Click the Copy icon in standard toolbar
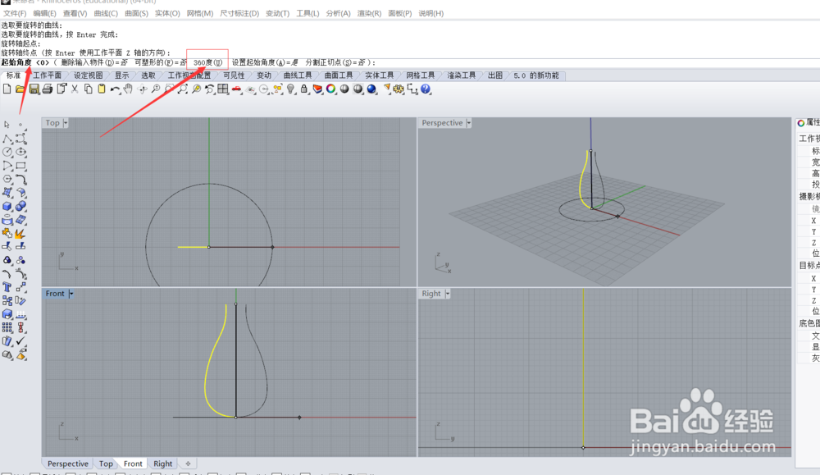 [89, 89]
